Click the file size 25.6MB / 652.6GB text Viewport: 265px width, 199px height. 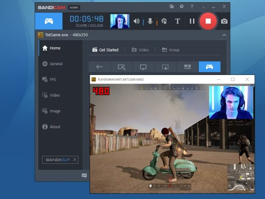click(89, 25)
